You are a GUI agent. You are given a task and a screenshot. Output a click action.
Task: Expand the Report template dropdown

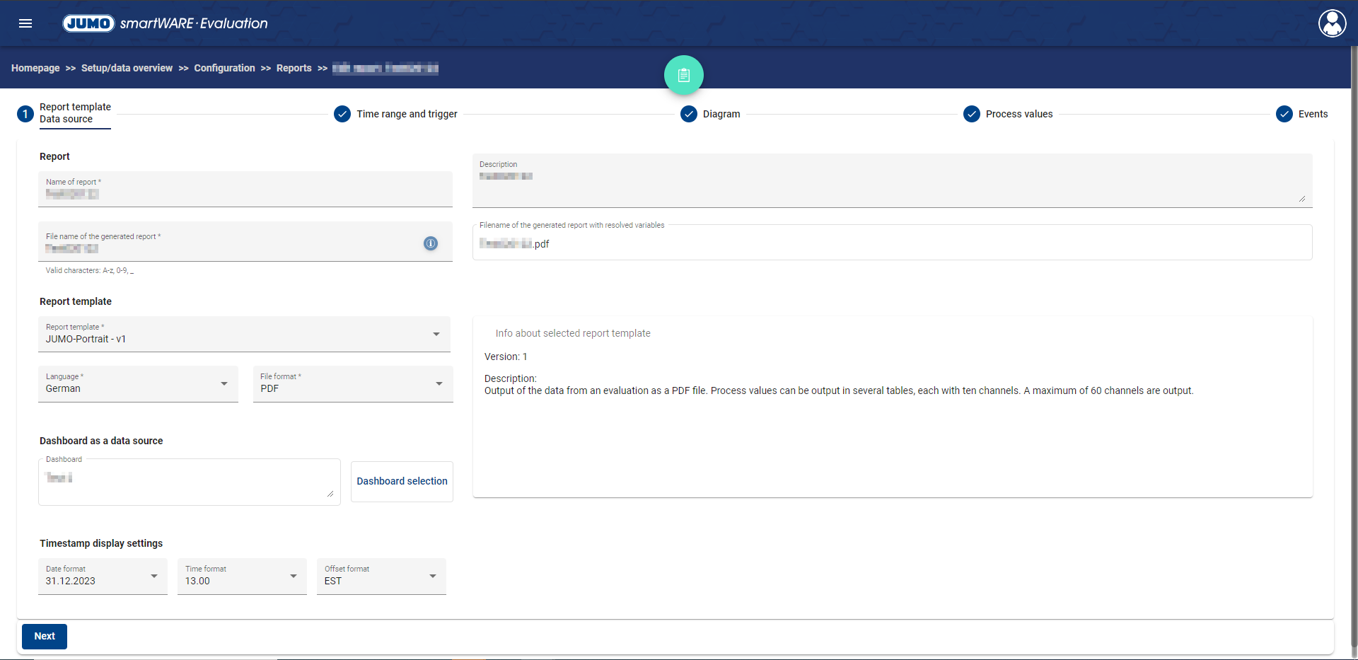[x=244, y=334]
